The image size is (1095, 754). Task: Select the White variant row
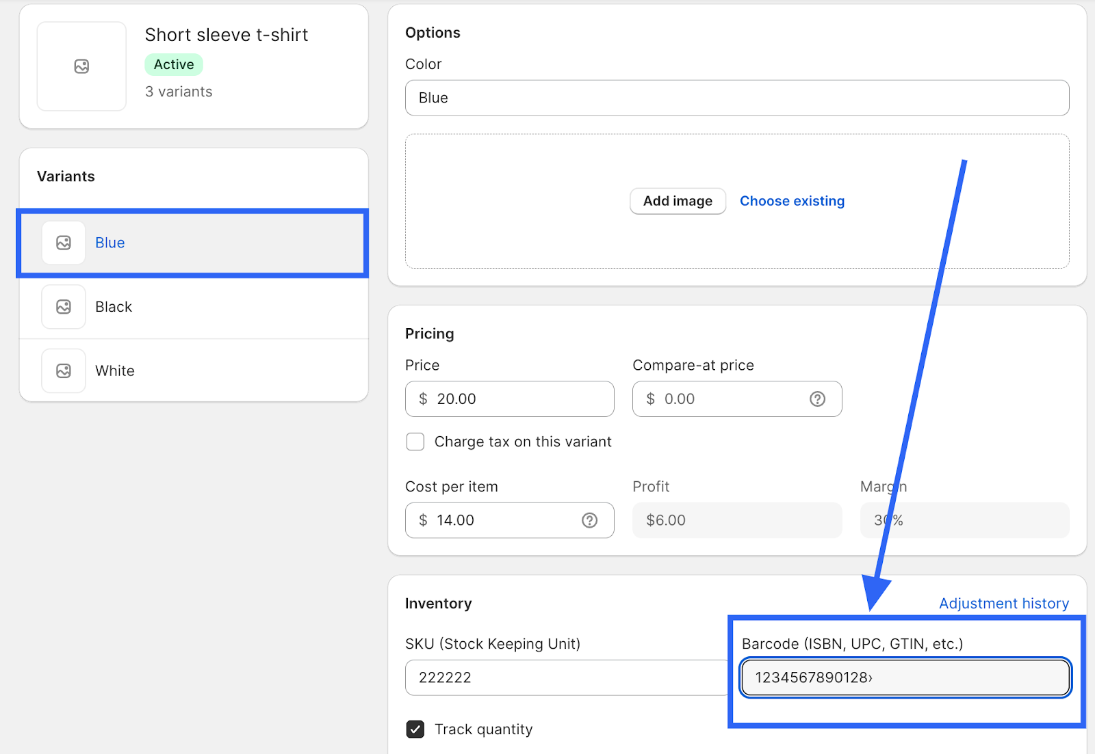pos(194,371)
